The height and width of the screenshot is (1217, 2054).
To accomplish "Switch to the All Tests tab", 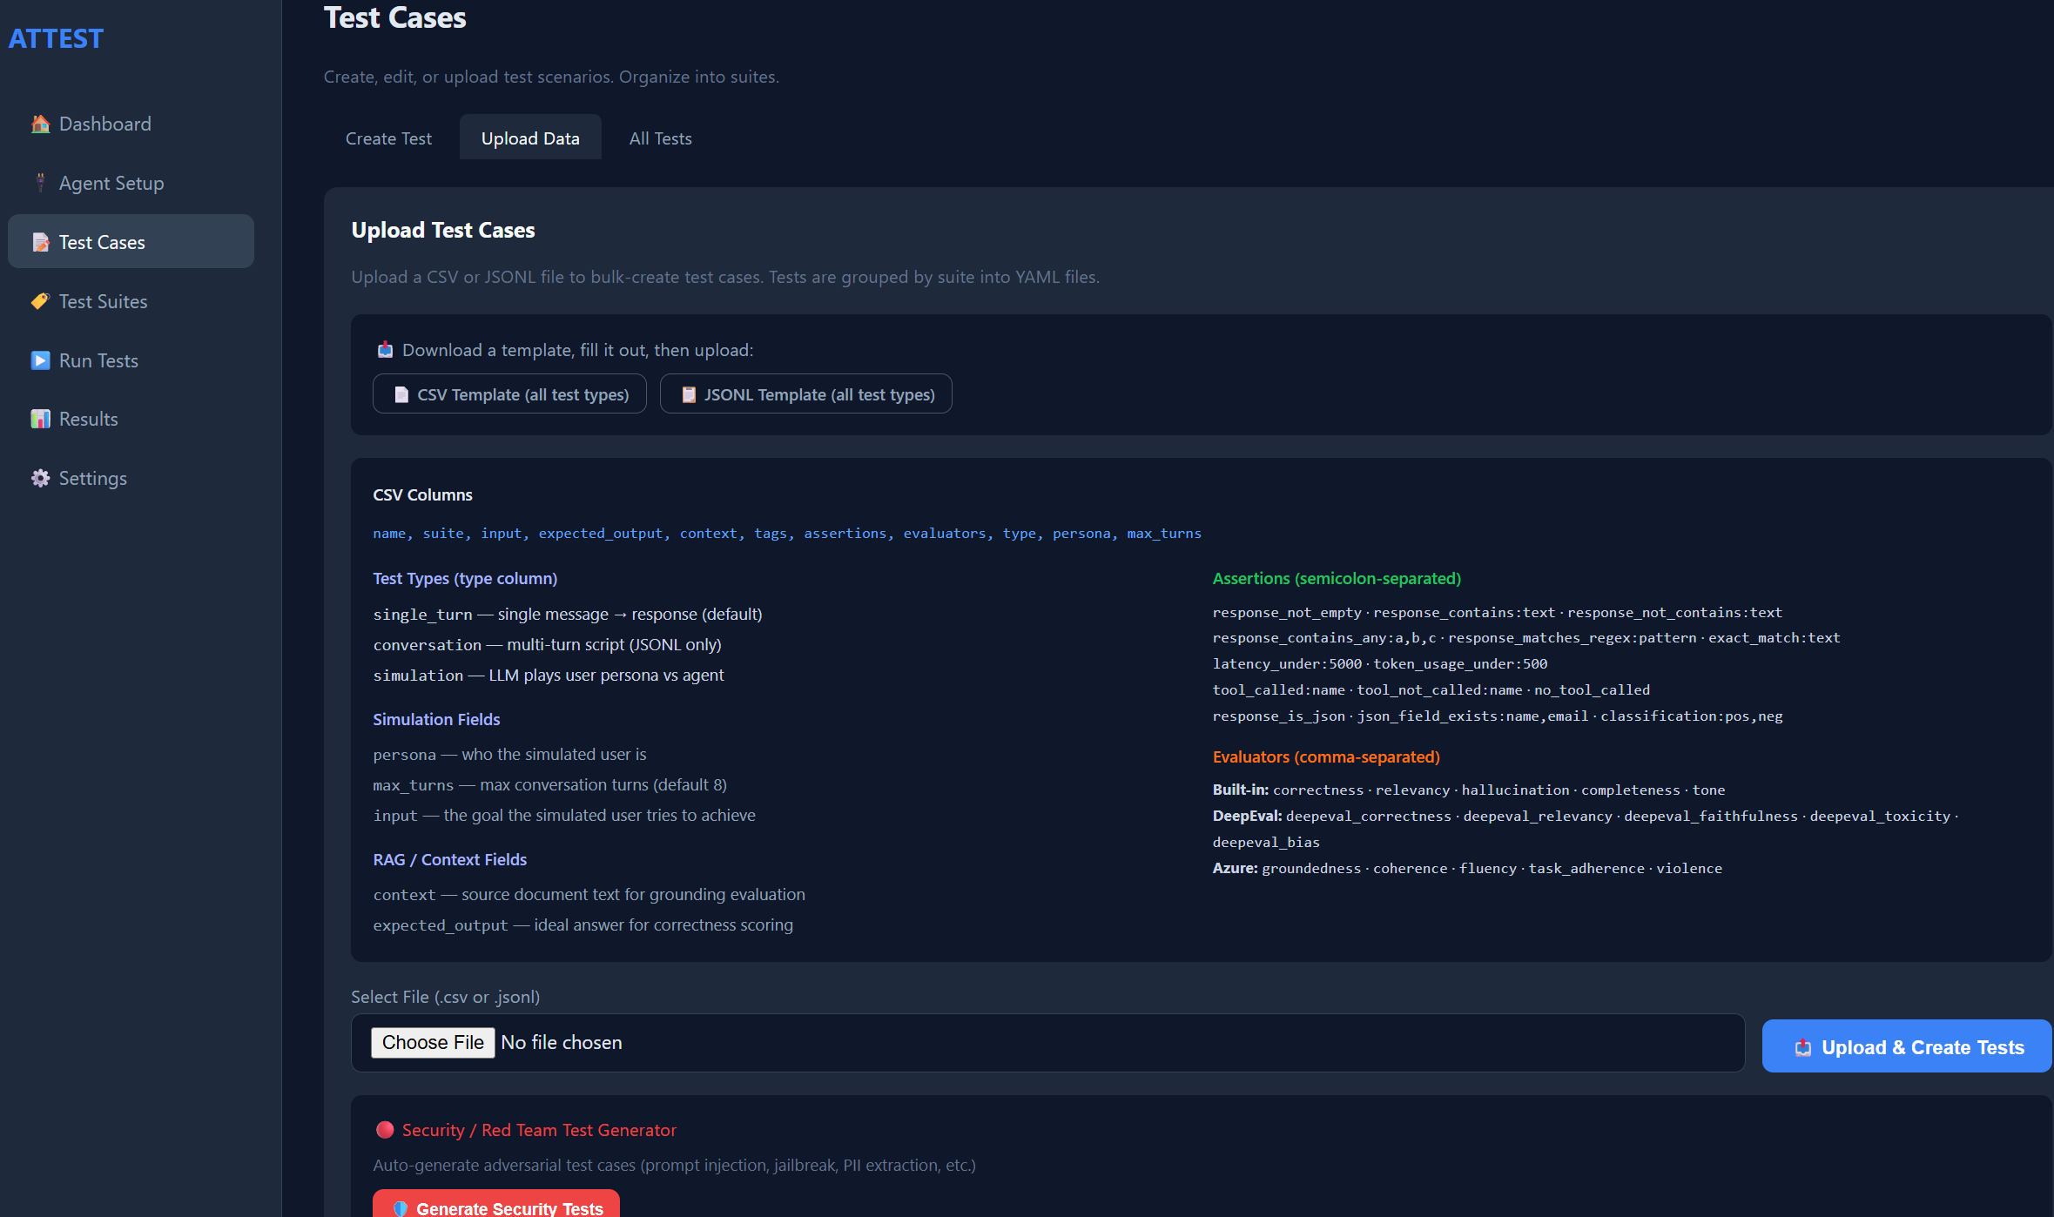I will coord(661,138).
